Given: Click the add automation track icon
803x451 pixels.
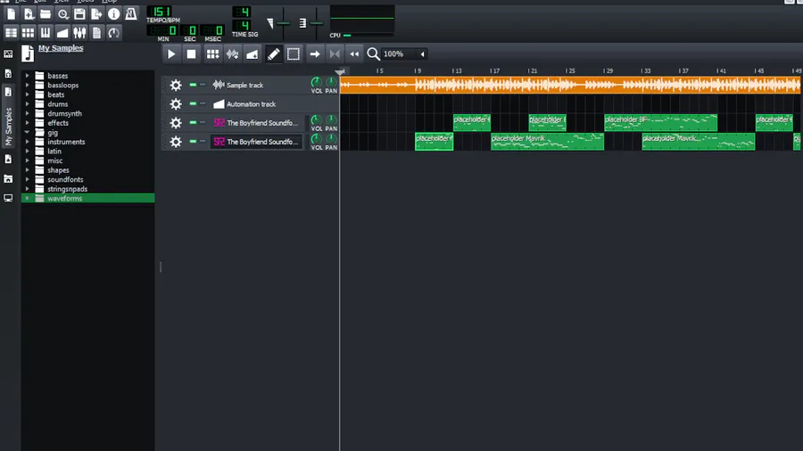Looking at the screenshot, I should click(252, 53).
